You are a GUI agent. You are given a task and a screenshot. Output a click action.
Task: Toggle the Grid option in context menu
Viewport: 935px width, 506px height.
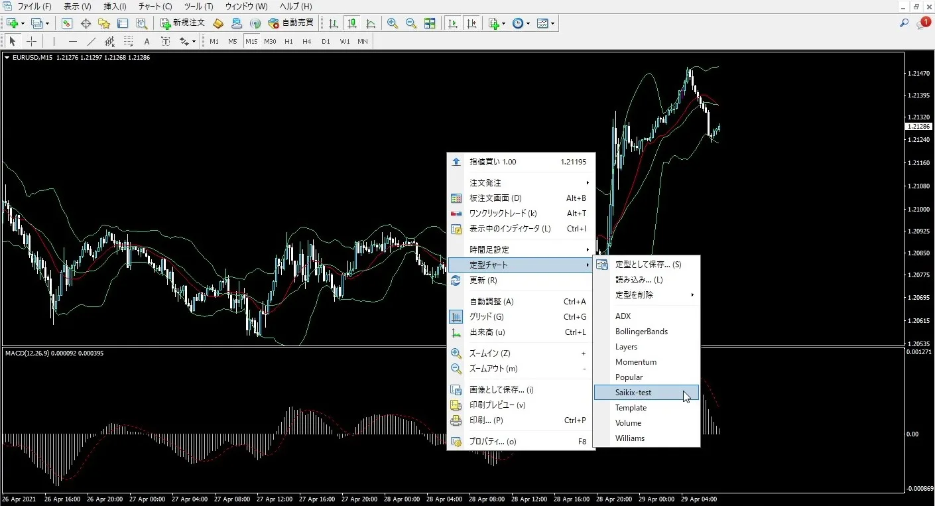tap(487, 317)
